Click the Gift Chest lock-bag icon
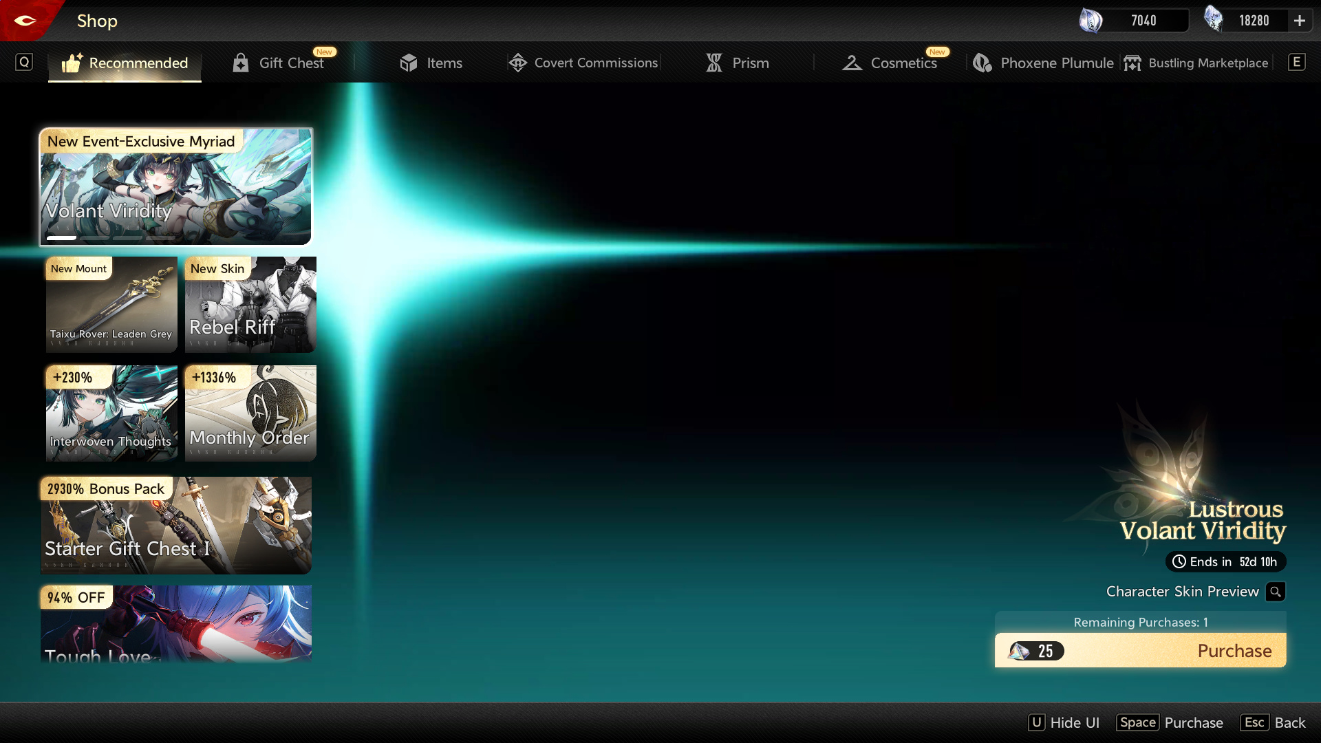The image size is (1321, 743). tap(240, 63)
